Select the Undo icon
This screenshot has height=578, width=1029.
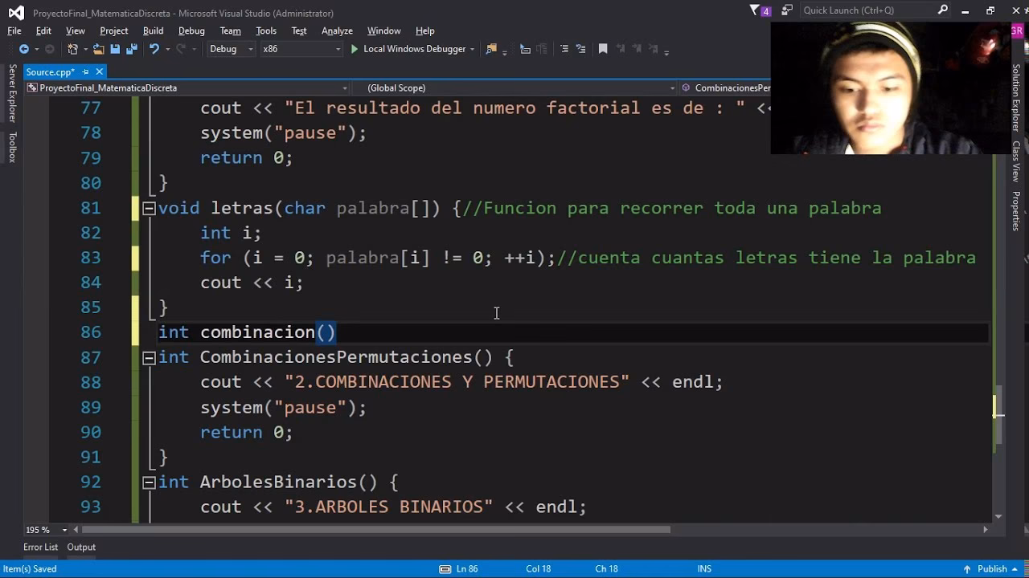pyautogui.click(x=154, y=49)
